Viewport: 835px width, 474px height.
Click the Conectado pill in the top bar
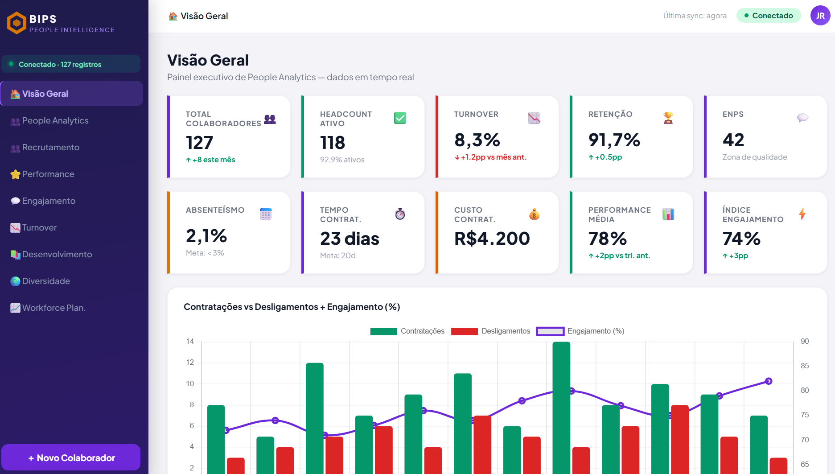click(769, 16)
